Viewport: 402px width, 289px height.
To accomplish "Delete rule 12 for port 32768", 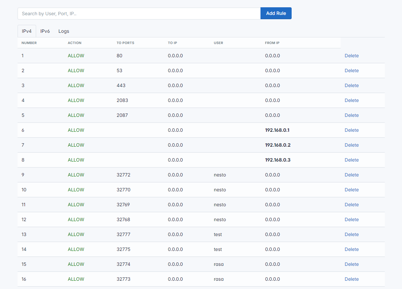I will pos(352,219).
